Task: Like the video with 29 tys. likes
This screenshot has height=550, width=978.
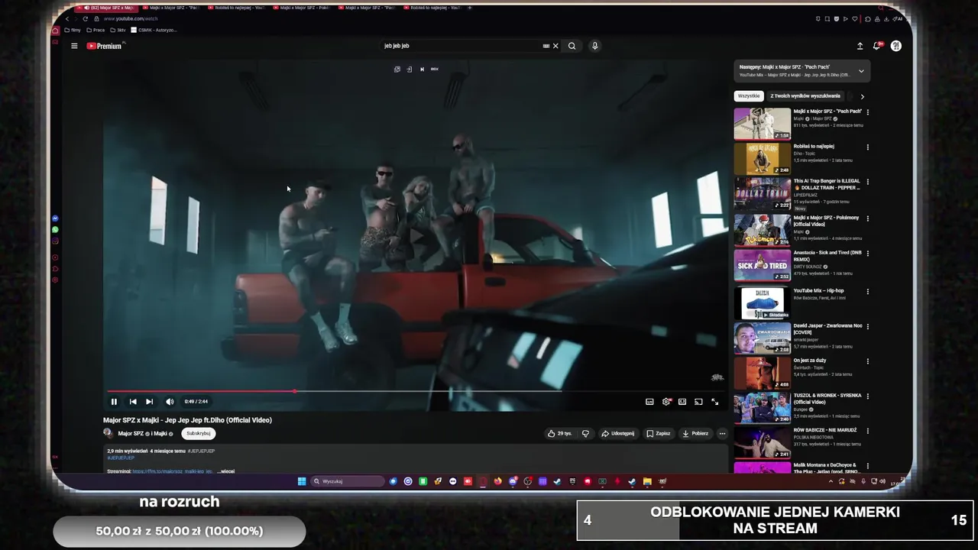Action: click(x=559, y=433)
